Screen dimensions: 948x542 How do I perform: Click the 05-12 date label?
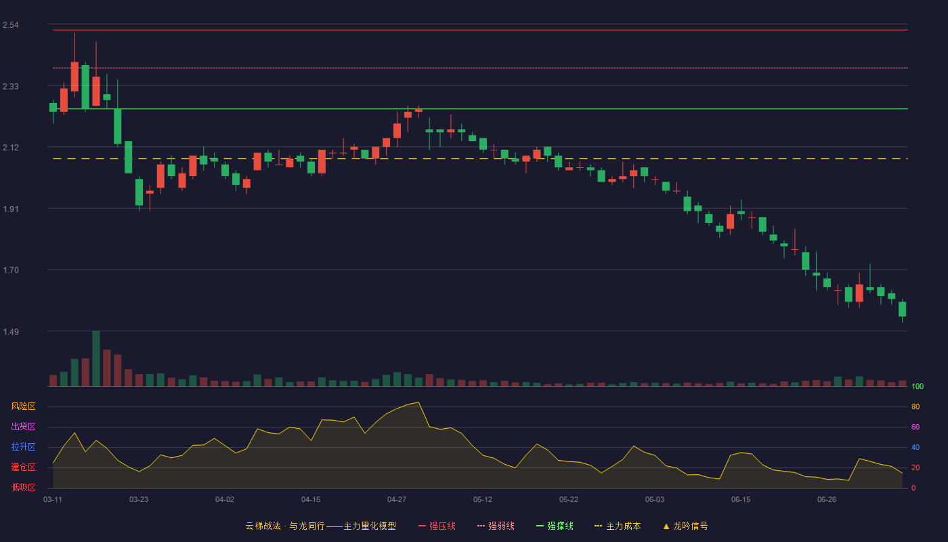click(x=483, y=499)
